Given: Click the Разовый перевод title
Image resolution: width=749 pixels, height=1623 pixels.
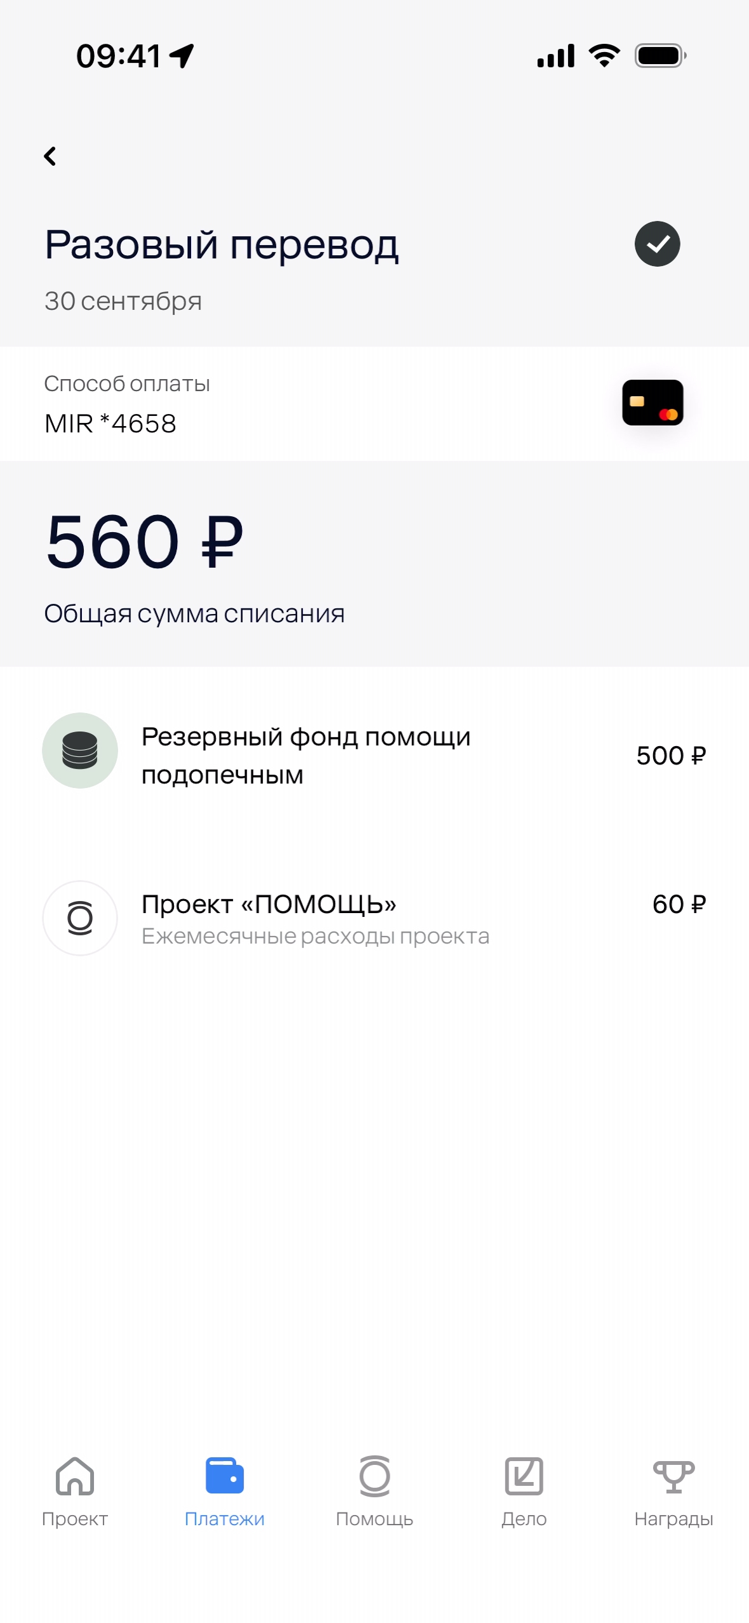Looking at the screenshot, I should click(222, 245).
